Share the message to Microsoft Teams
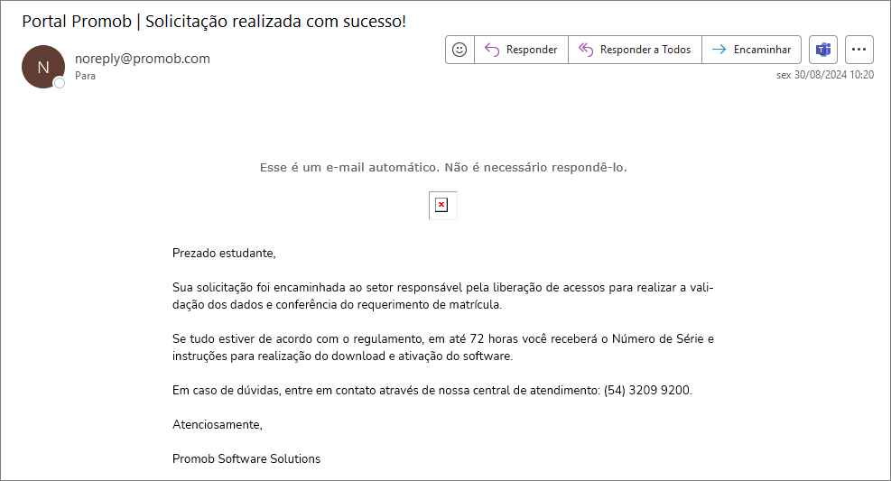Viewport: 891px width, 481px height. pyautogui.click(x=823, y=50)
